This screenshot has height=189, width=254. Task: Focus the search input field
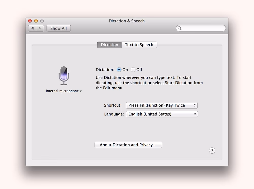click(203, 28)
